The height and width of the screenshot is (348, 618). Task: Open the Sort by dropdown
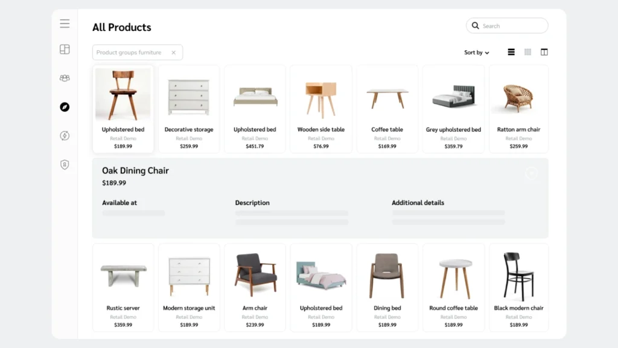pos(476,53)
